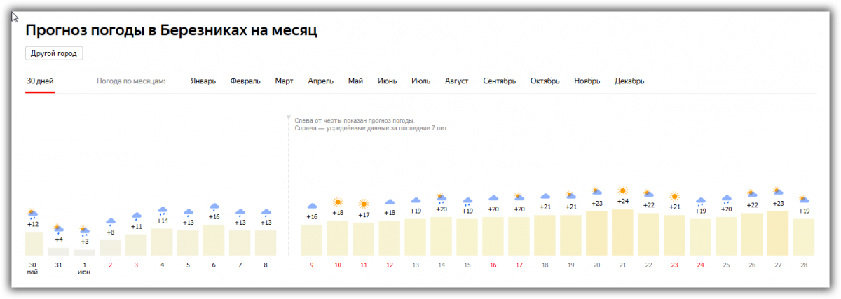Click the rainy icon above +3 on June 1
The image size is (841, 299).
[84, 230]
